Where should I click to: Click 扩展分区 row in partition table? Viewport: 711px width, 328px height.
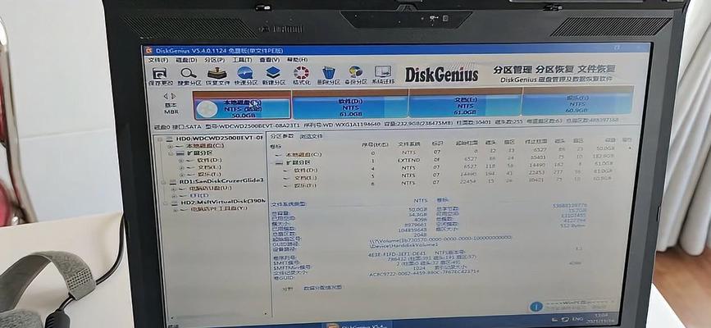point(447,160)
